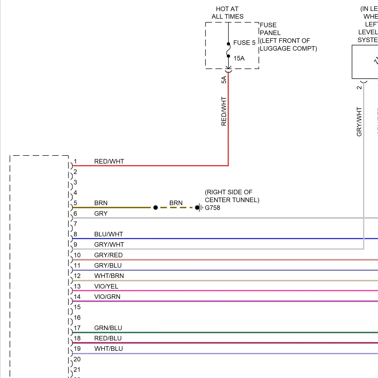
Task: Click the blue BLU/WHT wire line
Action: point(225,238)
